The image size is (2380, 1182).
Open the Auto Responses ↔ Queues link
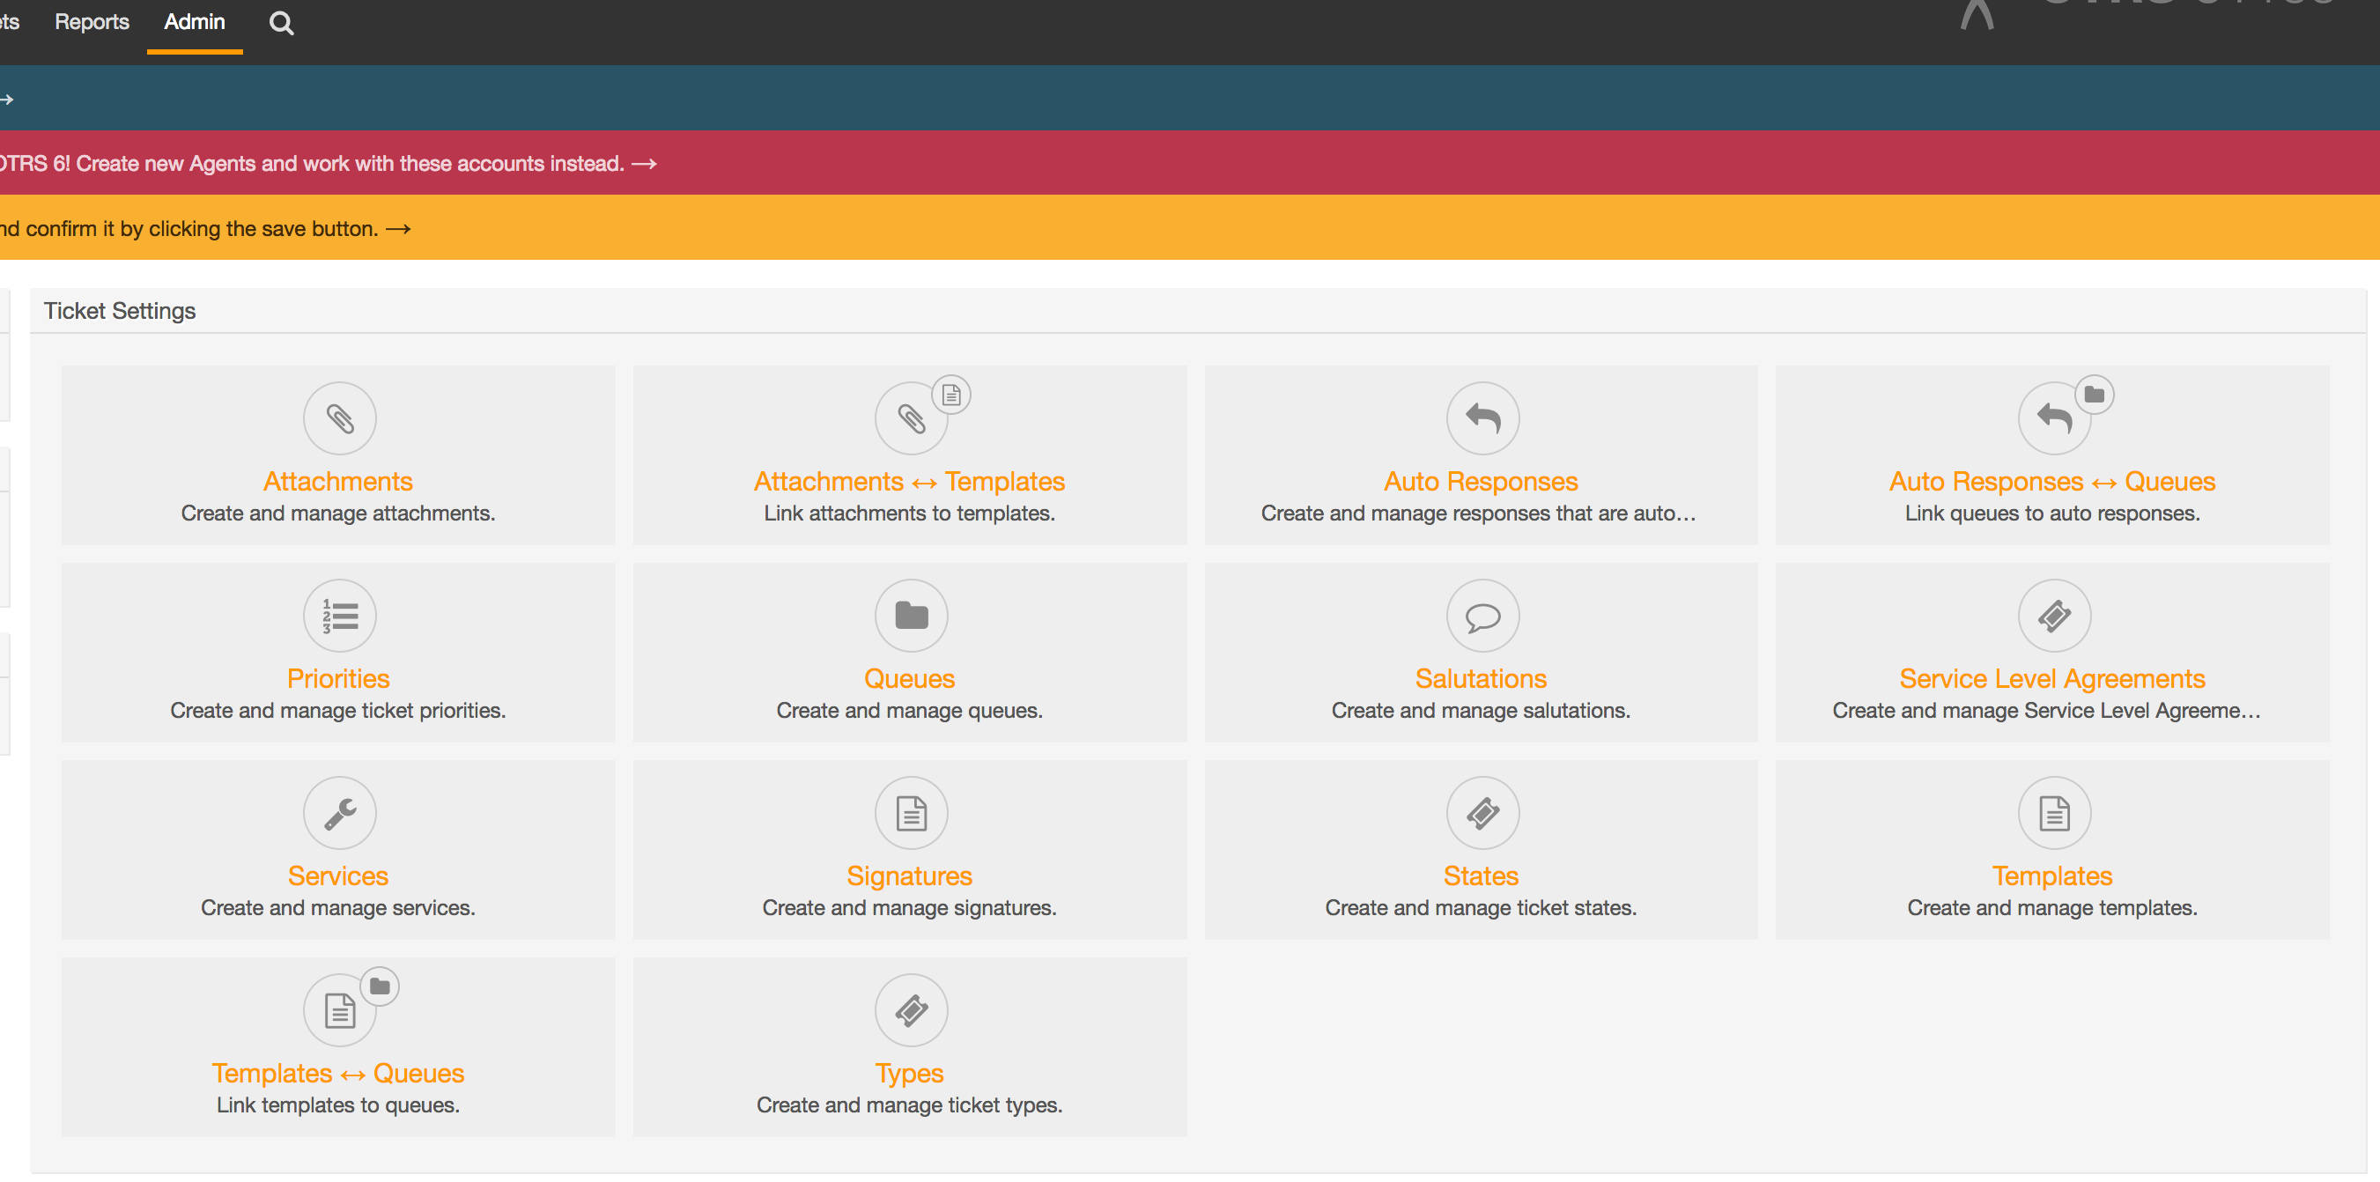(x=2051, y=482)
